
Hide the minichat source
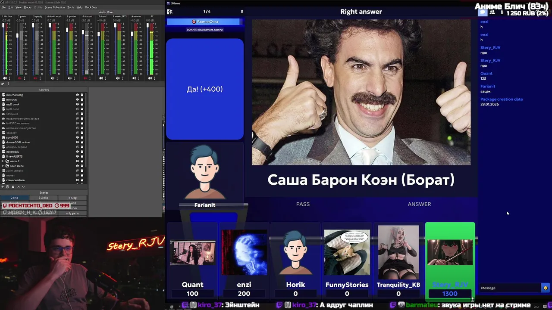tap(78, 99)
